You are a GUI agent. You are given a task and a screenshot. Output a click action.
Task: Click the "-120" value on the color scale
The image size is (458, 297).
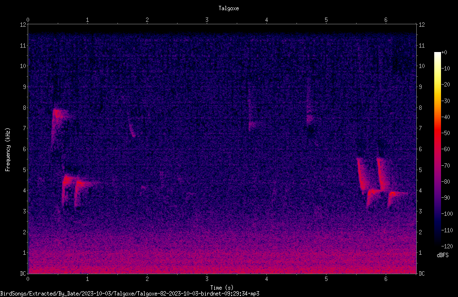(x=447, y=246)
